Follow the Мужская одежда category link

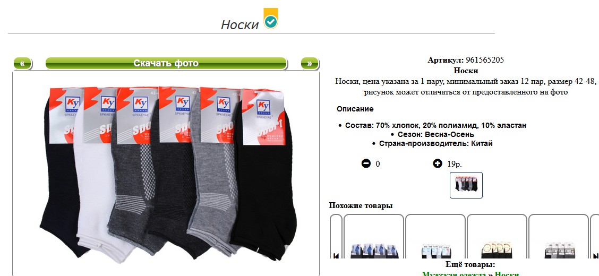(454, 273)
